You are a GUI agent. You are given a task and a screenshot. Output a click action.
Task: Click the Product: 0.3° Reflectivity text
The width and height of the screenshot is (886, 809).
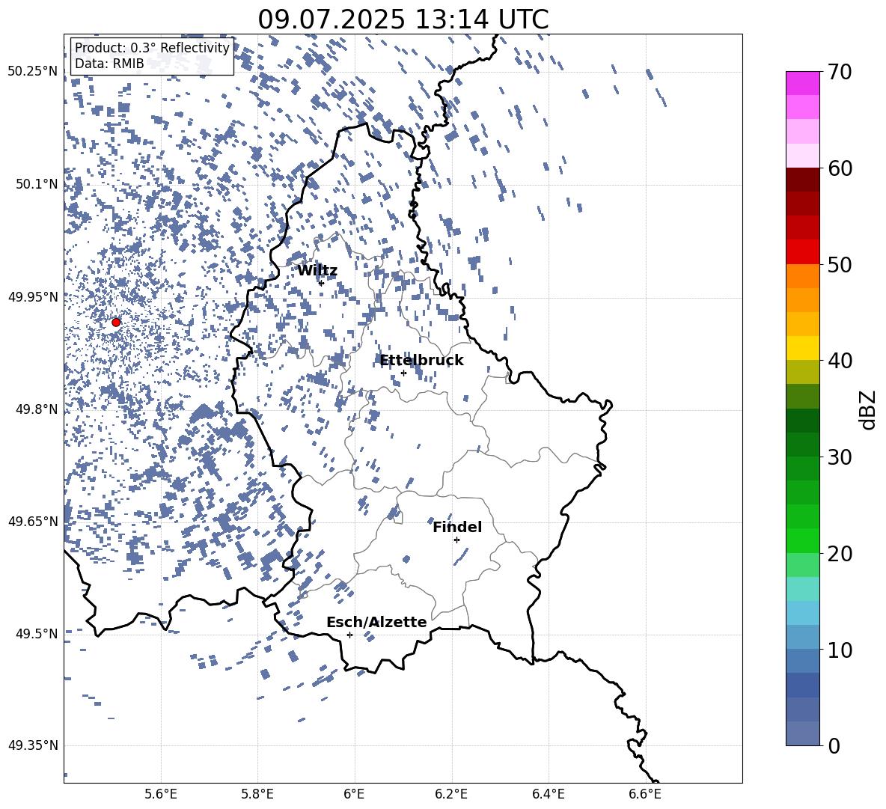click(152, 48)
